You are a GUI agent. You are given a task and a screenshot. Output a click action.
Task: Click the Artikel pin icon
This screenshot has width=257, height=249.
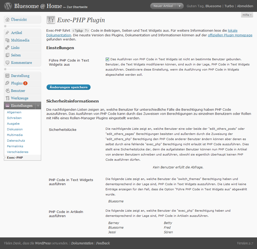[x=7, y=33]
